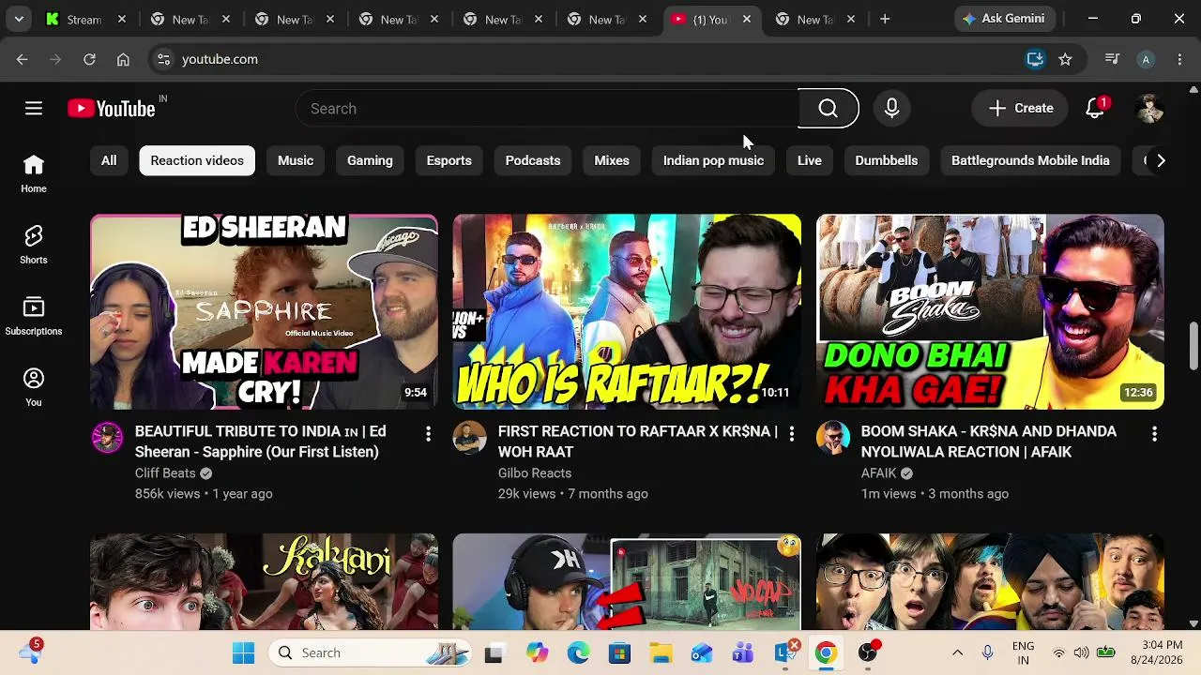The height and width of the screenshot is (675, 1201).
Task: Click the YouTube search input field
Action: [x=547, y=109]
